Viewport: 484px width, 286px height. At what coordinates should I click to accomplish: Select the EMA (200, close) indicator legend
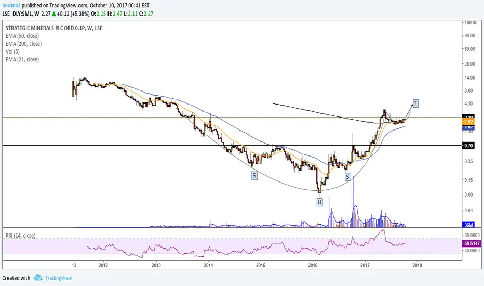point(23,44)
